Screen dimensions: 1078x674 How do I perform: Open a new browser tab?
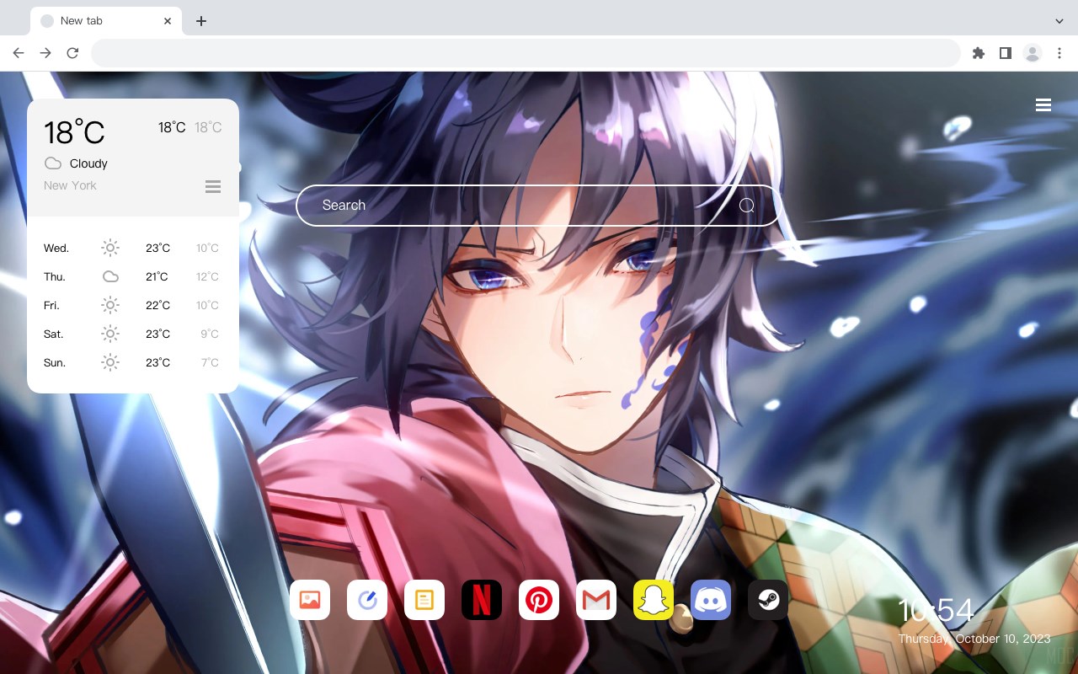click(200, 21)
